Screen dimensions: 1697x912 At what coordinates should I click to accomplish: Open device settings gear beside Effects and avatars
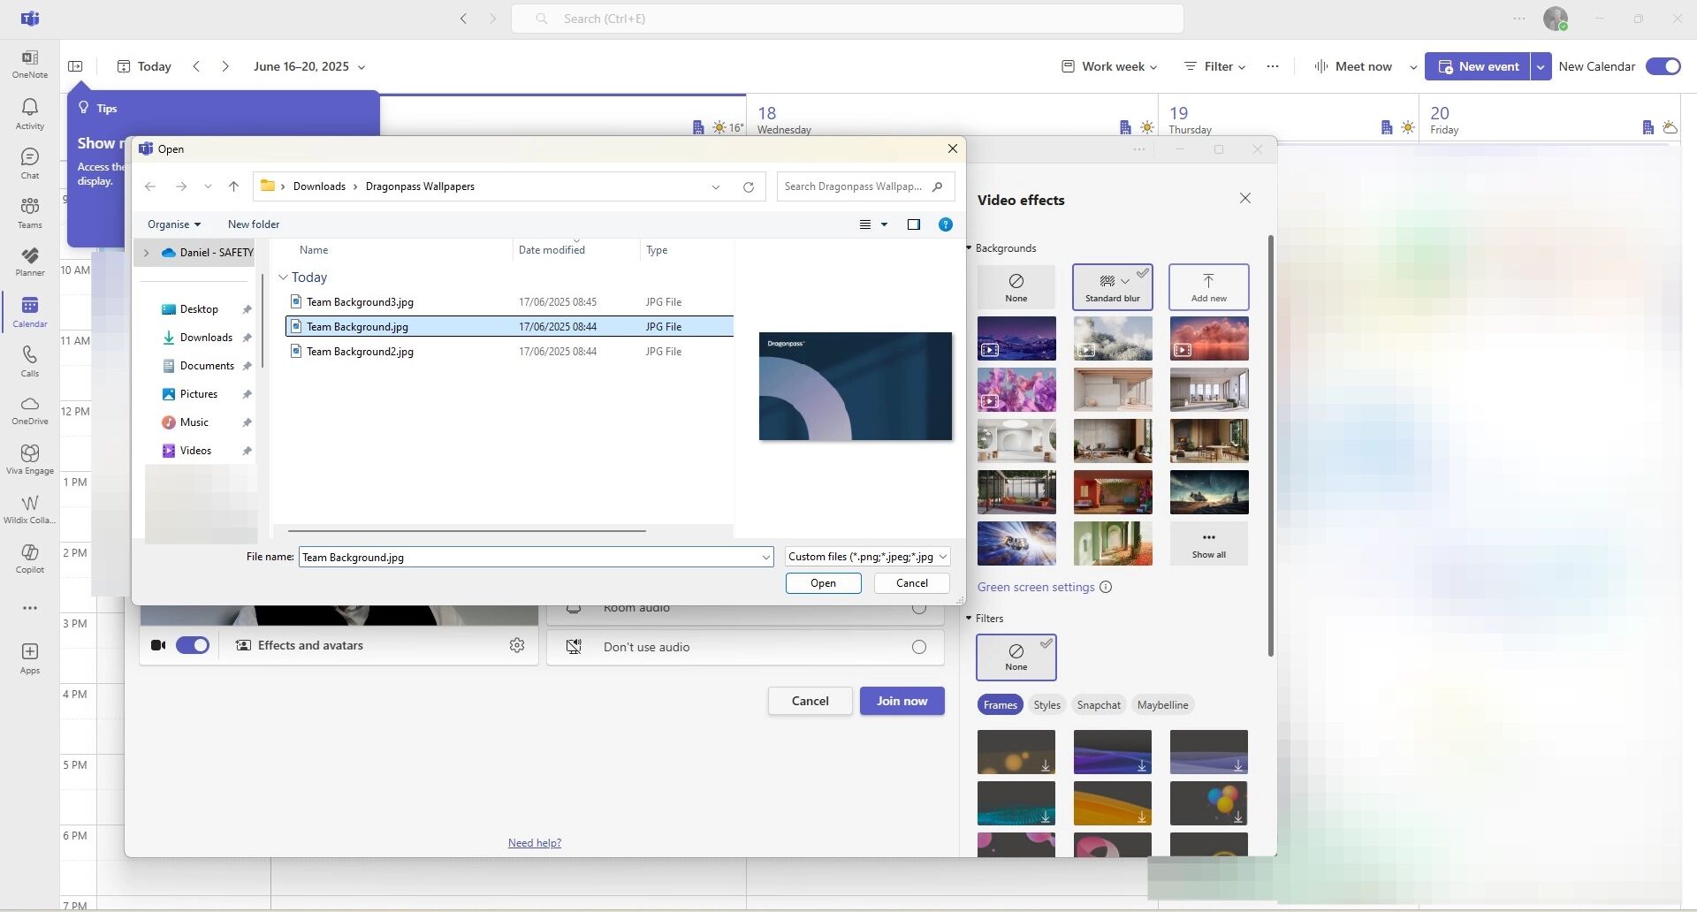(x=517, y=646)
